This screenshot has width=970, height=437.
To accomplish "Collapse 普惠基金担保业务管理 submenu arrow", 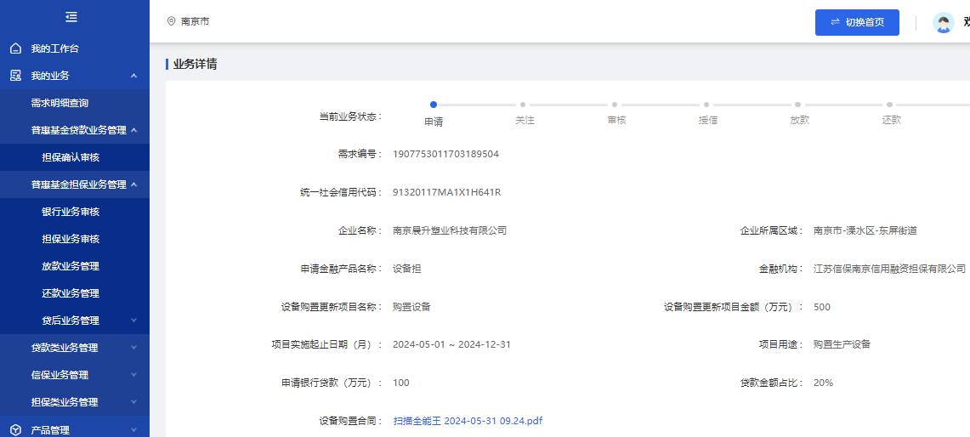I will point(133,184).
